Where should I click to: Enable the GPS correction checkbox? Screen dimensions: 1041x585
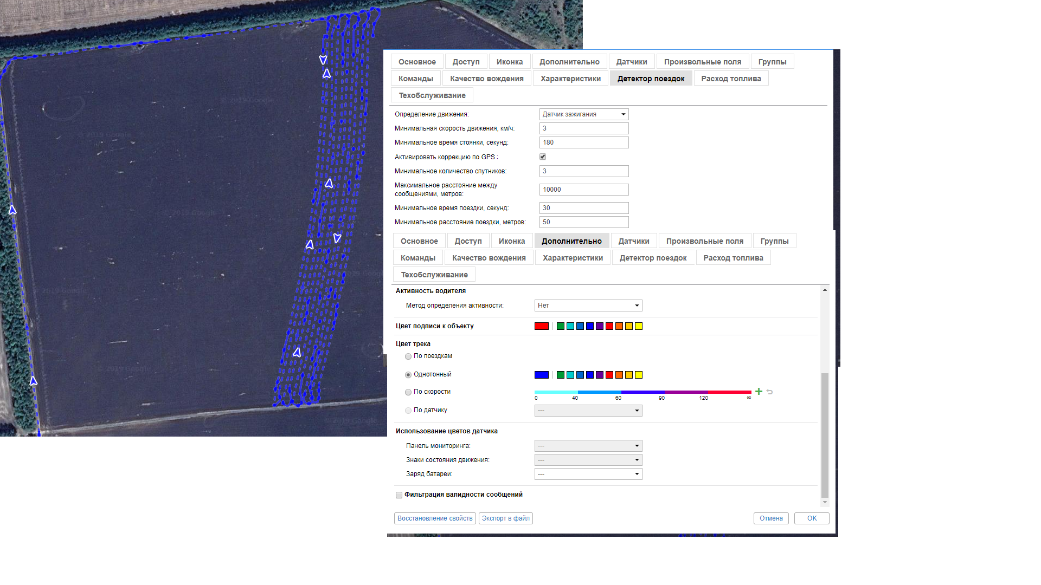pos(543,157)
